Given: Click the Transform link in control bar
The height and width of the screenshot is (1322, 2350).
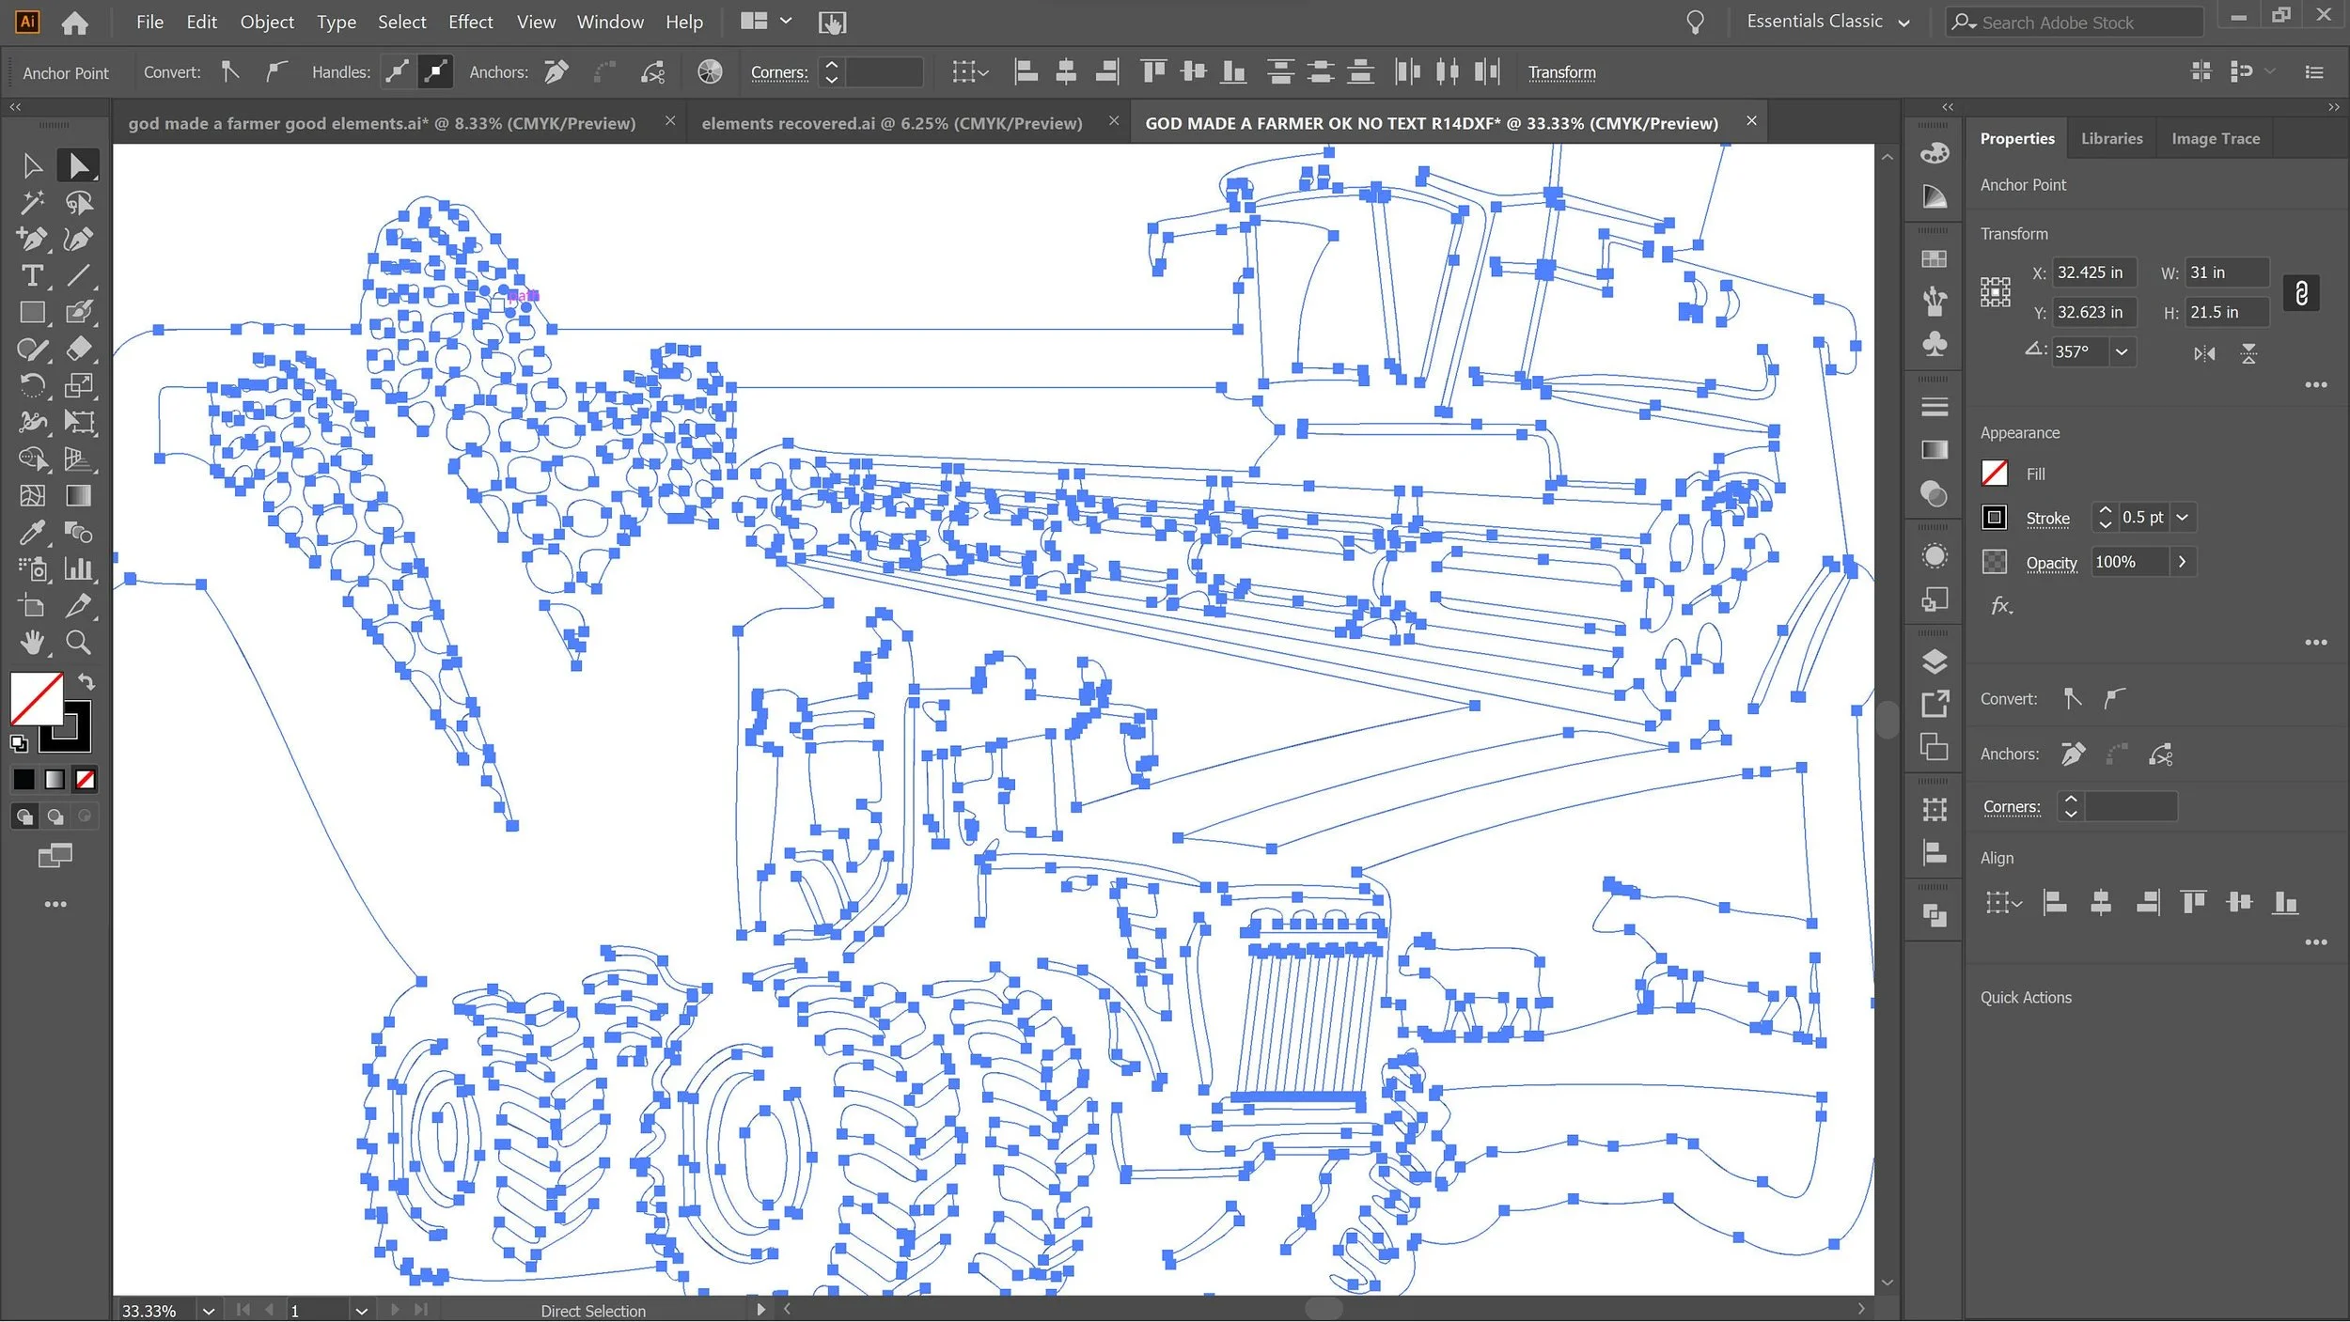Looking at the screenshot, I should (x=1561, y=72).
